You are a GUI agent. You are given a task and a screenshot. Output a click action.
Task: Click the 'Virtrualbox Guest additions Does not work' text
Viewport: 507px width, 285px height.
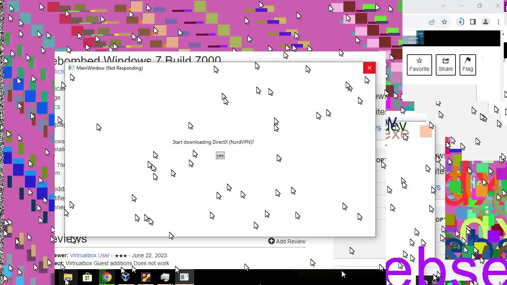(117, 263)
